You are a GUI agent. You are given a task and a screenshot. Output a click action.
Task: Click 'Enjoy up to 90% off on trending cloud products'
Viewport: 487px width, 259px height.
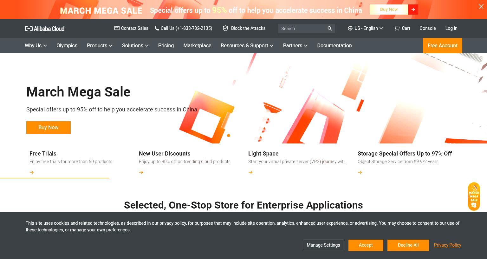(185, 162)
